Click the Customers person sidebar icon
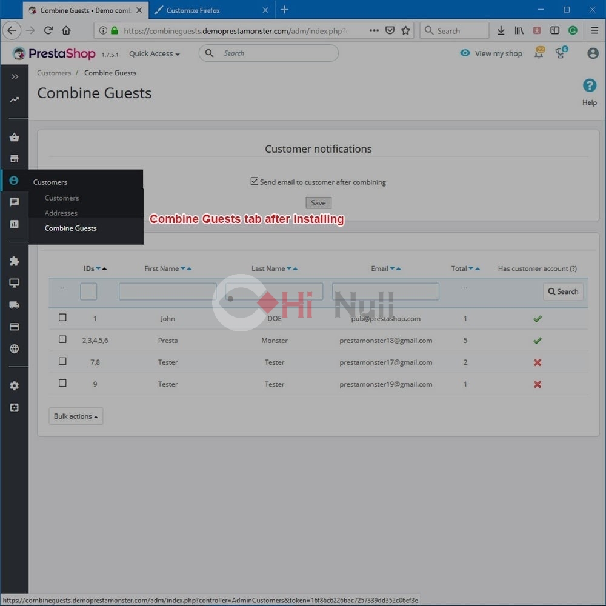 pos(14,181)
